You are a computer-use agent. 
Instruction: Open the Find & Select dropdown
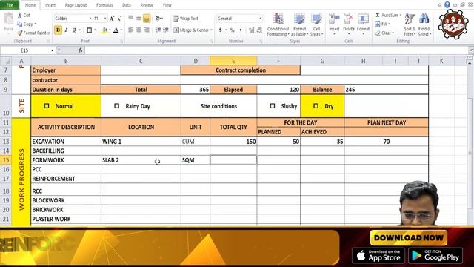pyautogui.click(x=424, y=24)
